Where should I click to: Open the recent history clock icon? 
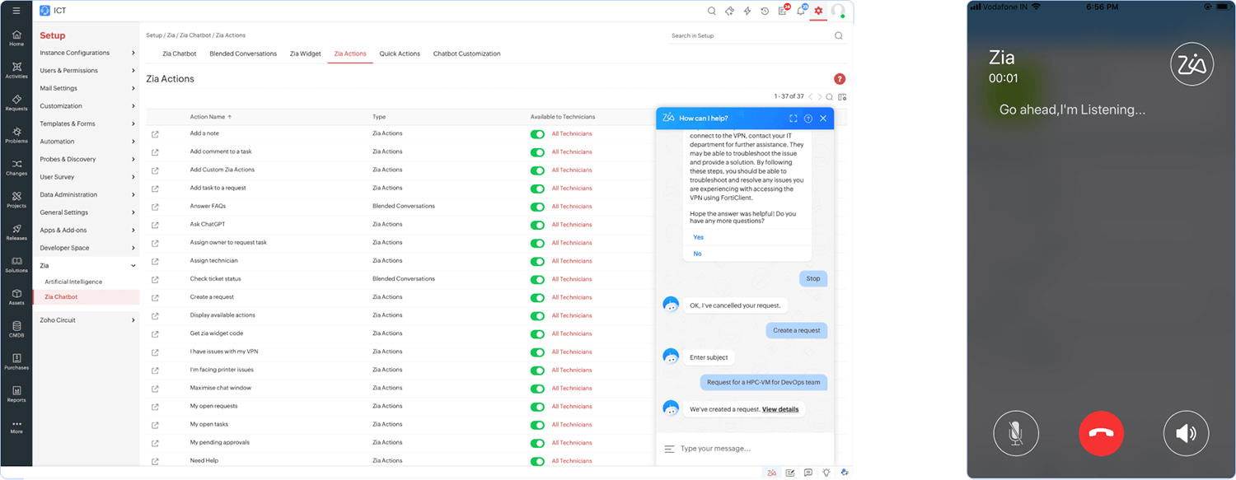pos(765,11)
